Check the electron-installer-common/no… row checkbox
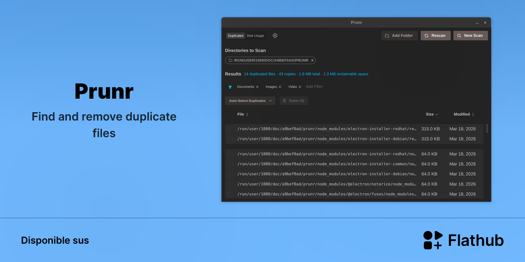This screenshot has width=525, height=262. pos(230,164)
